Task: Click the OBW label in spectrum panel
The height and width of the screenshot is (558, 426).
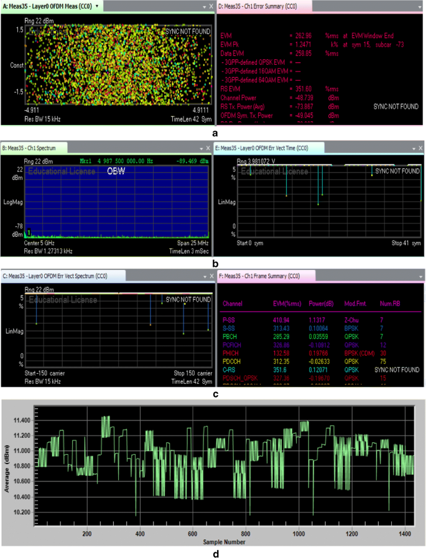Action: pyautogui.click(x=116, y=171)
